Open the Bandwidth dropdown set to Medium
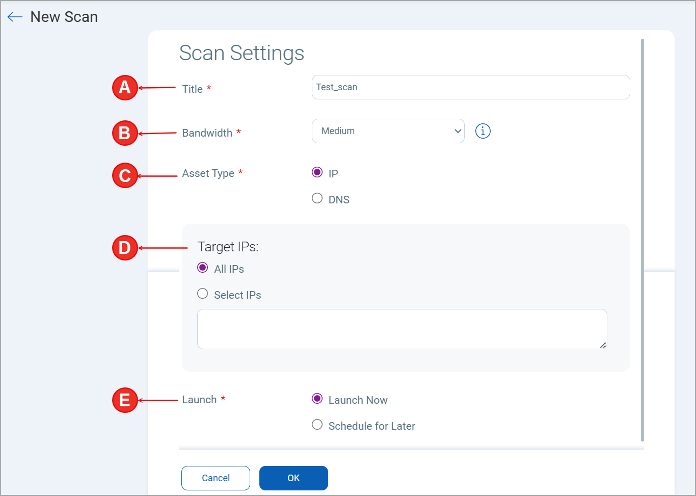 (x=388, y=131)
